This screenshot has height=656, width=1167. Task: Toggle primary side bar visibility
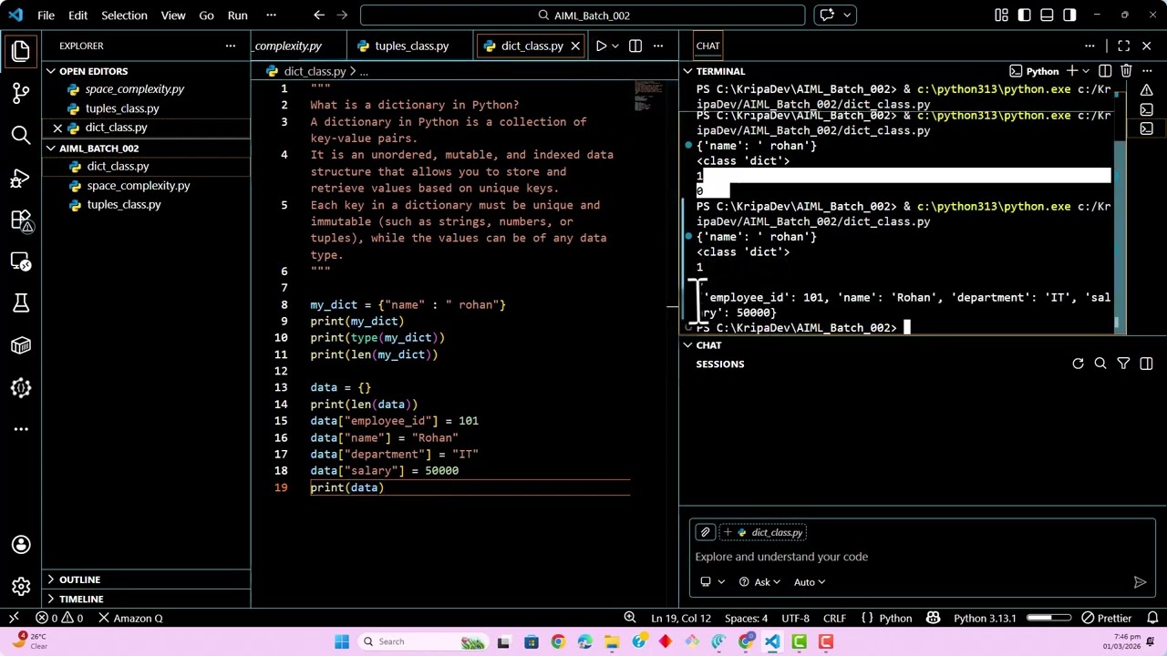[x=1024, y=15]
